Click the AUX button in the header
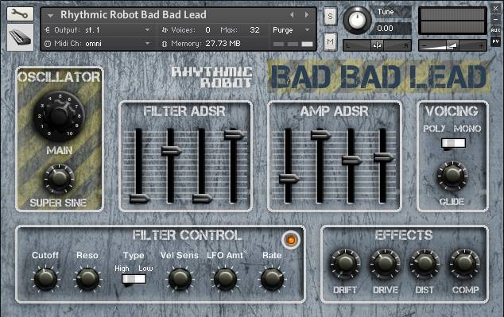This screenshot has height=317, width=504. [495, 30]
